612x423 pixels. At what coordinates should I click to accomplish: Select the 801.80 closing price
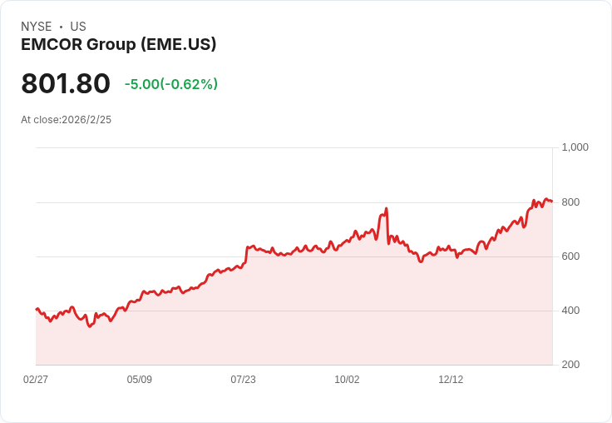point(66,83)
